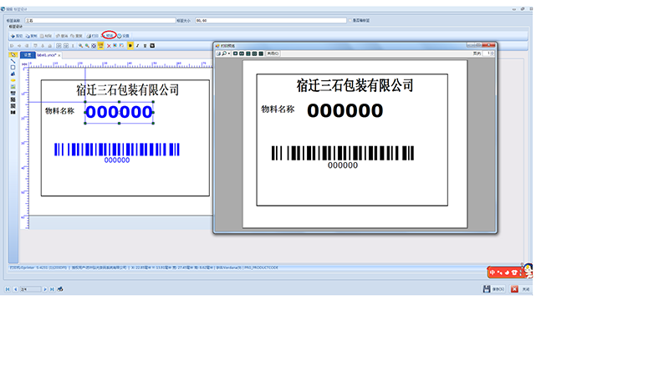Open the print preview (预览) button

click(109, 36)
